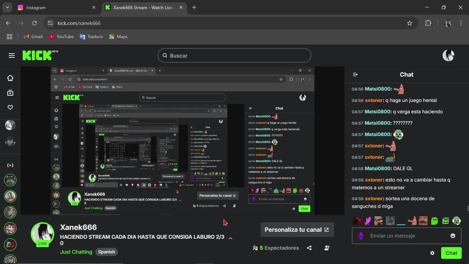
Task: Open the Following heart icon in sidebar
Action: pos(10,107)
